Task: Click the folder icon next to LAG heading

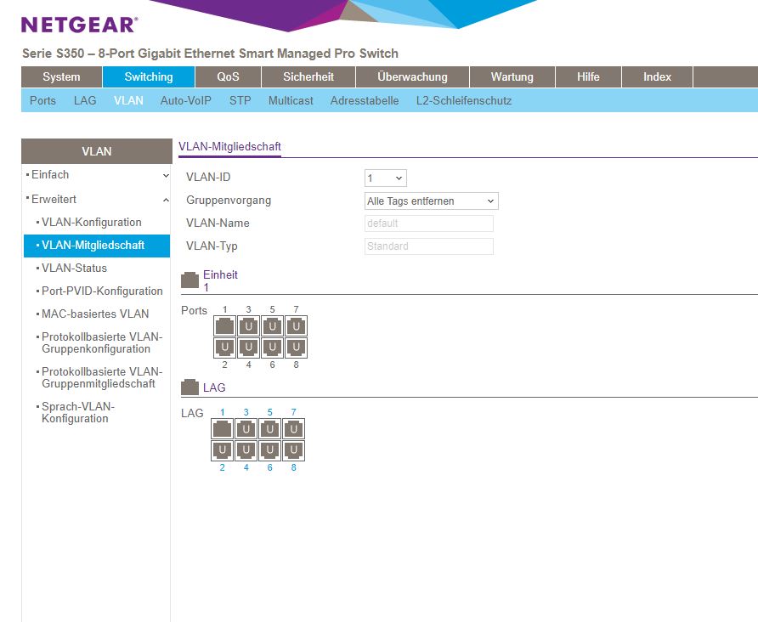Action: pyautogui.click(x=189, y=386)
